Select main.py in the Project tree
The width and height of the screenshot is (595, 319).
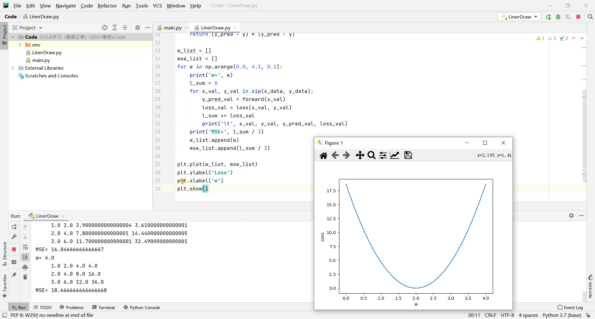tap(41, 60)
